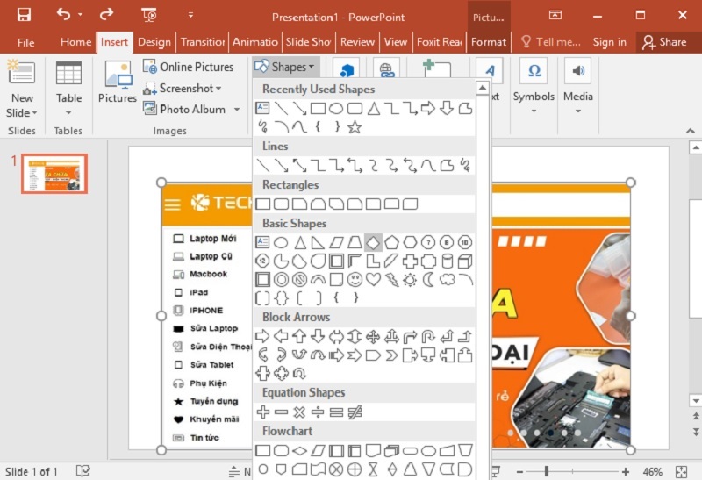Pick the heart shape in Basic Shapes

[373, 279]
